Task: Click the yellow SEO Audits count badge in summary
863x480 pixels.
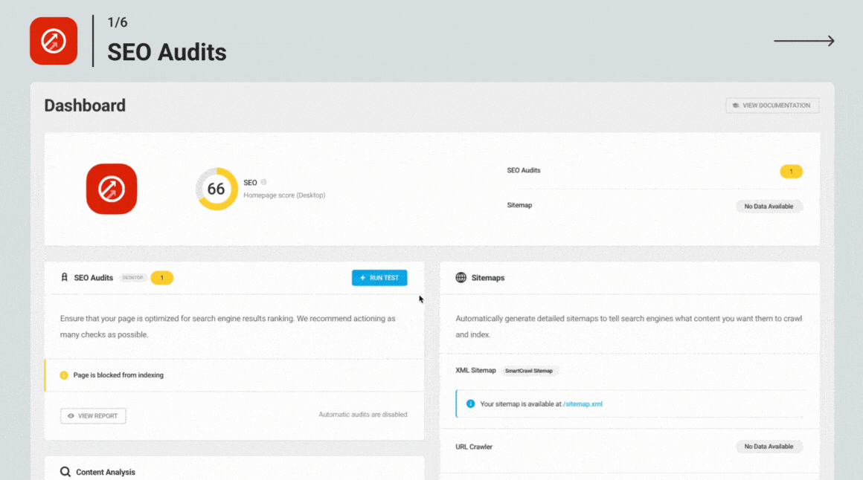Action: point(791,172)
